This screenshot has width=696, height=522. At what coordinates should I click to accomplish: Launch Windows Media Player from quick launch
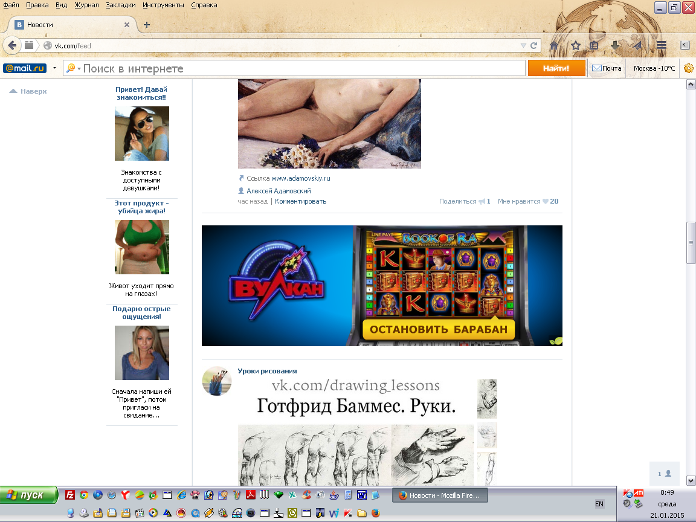153,513
